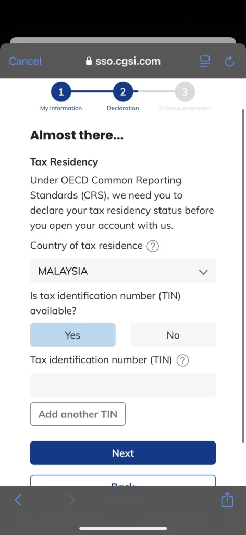Viewport: 246px width, 535px height.
Task: Select step 3 Acknowledgement
Action: 185,92
